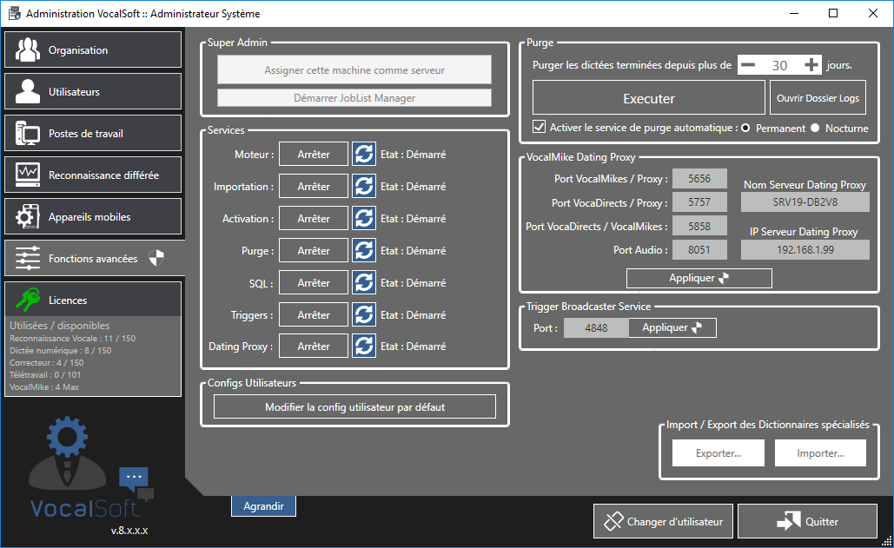
Task: Click Importer dictionaries button
Action: (x=820, y=453)
